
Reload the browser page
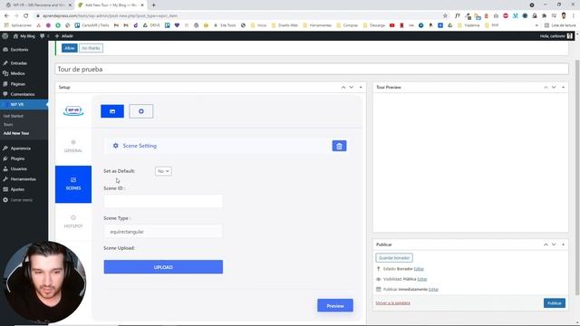coord(25,15)
